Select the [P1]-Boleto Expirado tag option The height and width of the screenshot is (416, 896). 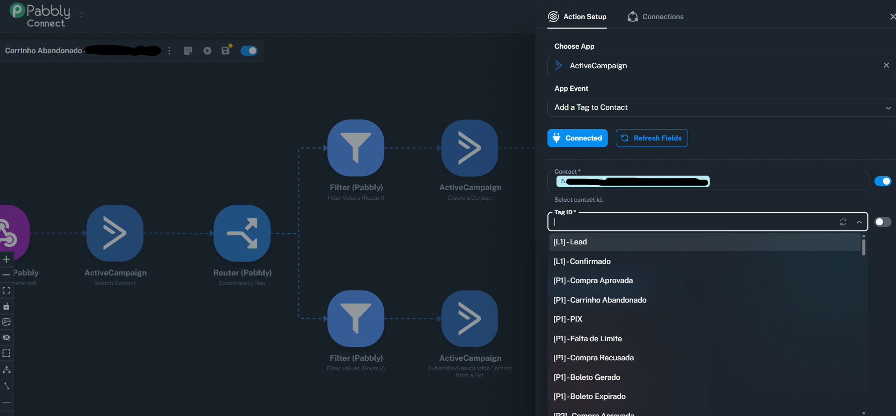coord(705,396)
